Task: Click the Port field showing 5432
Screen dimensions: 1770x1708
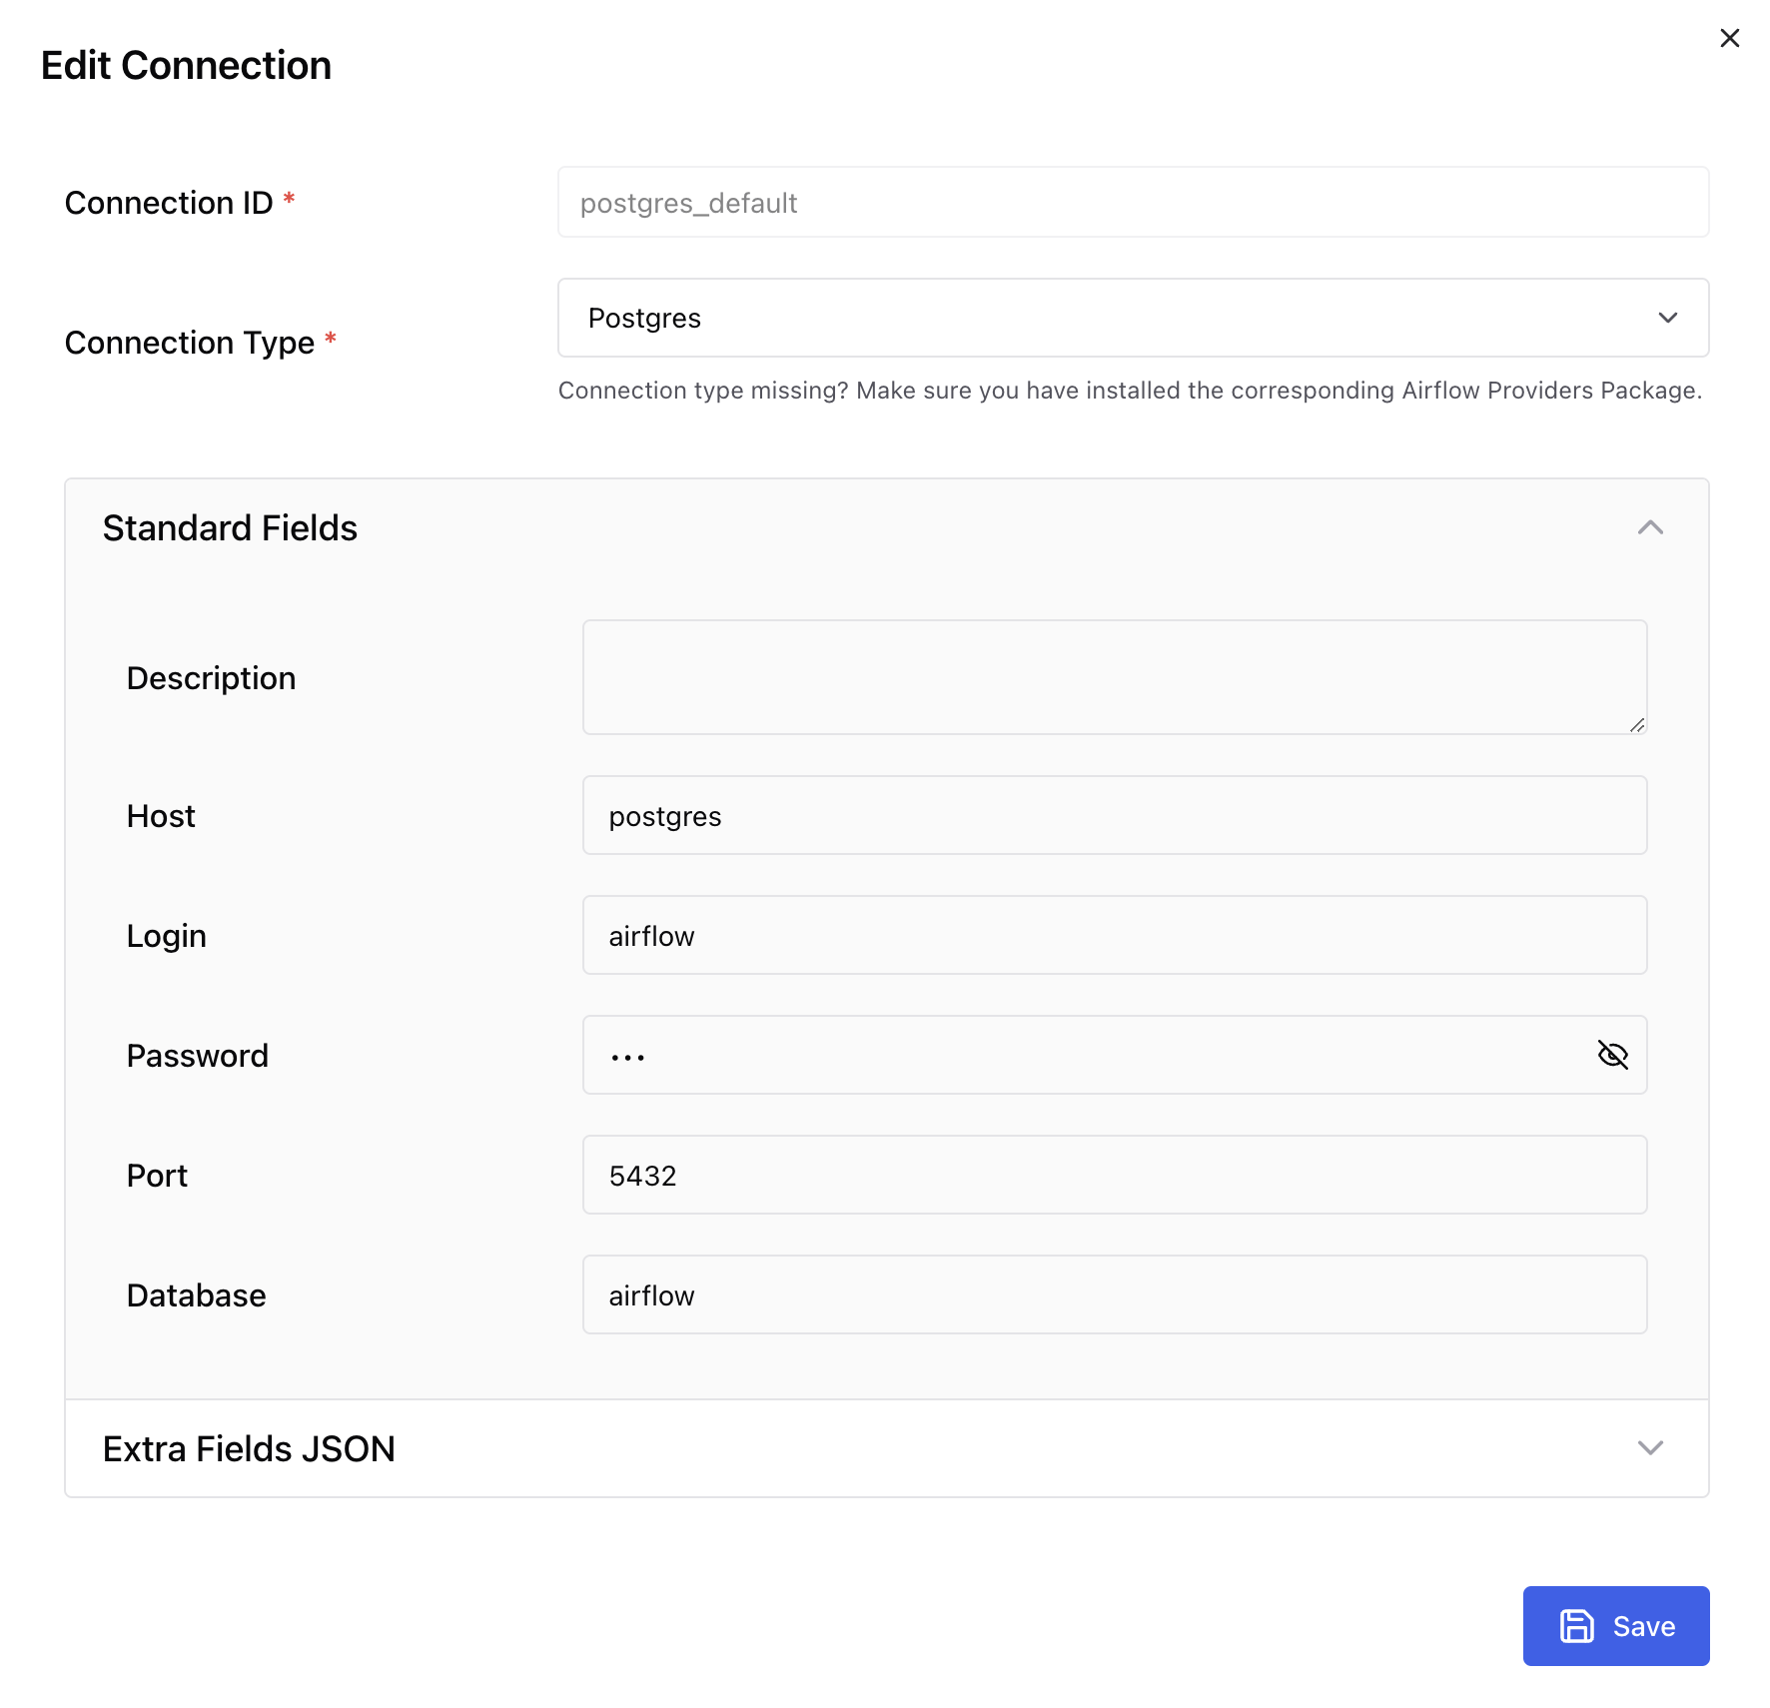Action: 1114,1176
